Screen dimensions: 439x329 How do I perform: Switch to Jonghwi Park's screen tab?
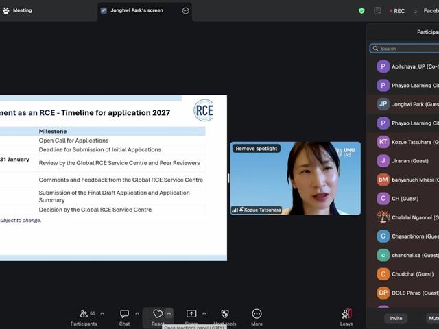point(145,11)
